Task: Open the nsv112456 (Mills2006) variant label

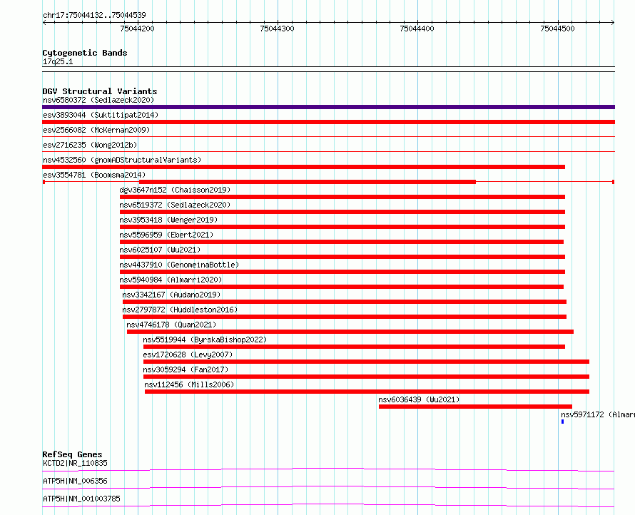Action: pyautogui.click(x=189, y=385)
